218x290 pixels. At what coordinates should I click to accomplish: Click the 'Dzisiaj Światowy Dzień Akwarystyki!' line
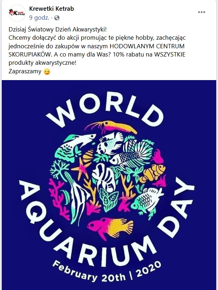58,29
